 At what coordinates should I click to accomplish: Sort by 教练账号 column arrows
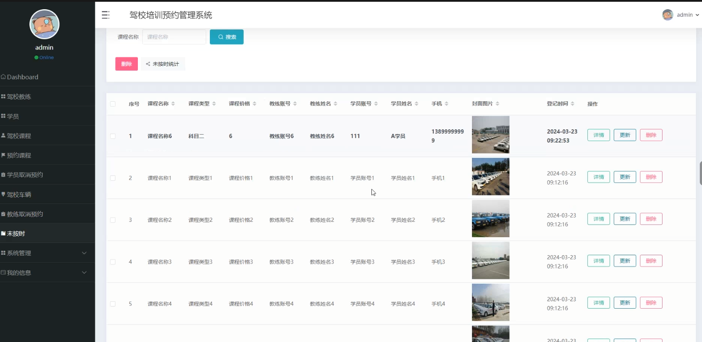click(x=295, y=104)
